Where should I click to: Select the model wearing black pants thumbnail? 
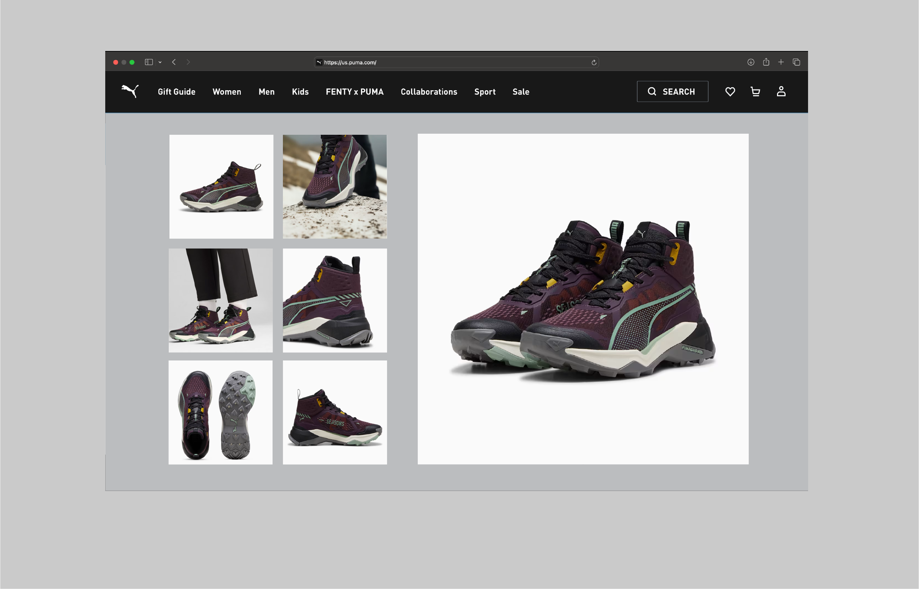click(x=221, y=301)
